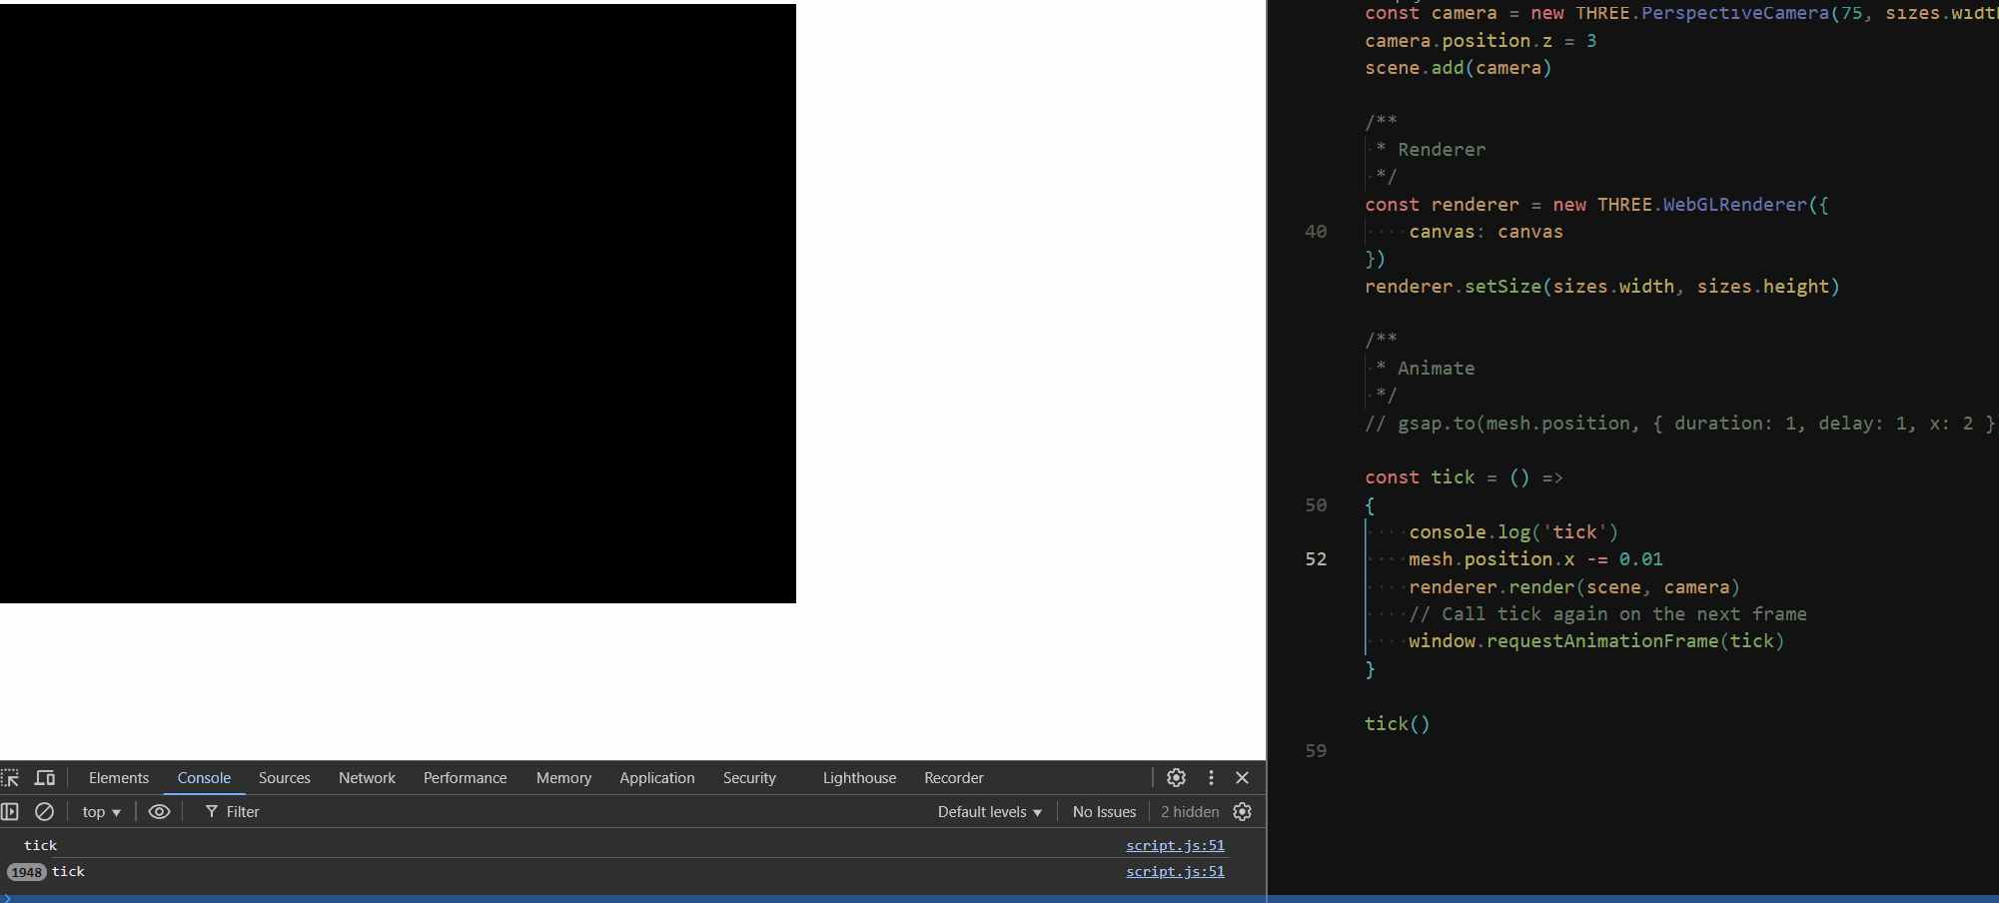
Task: Click the No Issues button
Action: pos(1104,812)
